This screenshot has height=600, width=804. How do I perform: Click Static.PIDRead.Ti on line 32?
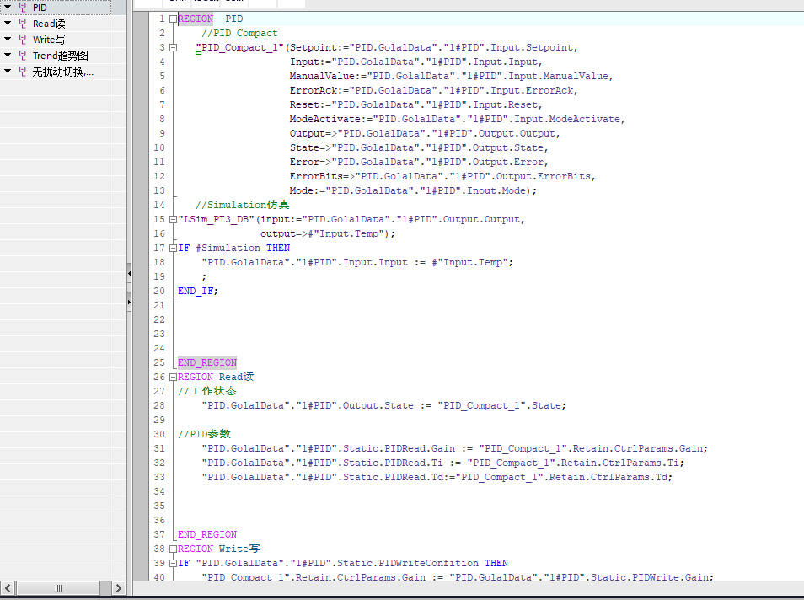point(393,463)
